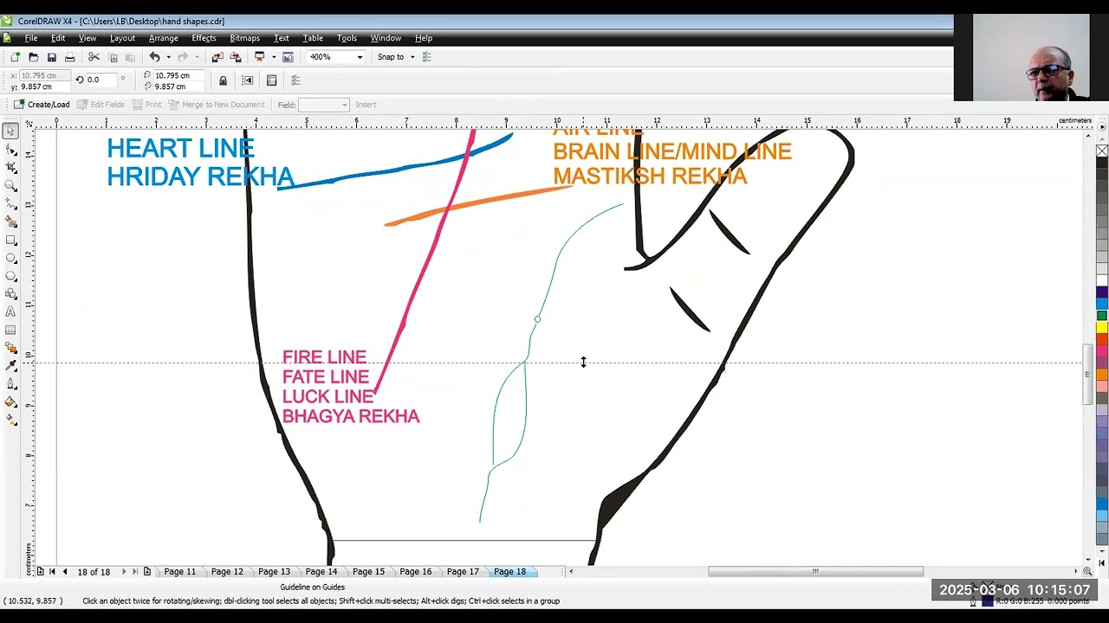This screenshot has width=1109, height=623.
Task: Select the Smart Fill tool
Action: coord(10,222)
